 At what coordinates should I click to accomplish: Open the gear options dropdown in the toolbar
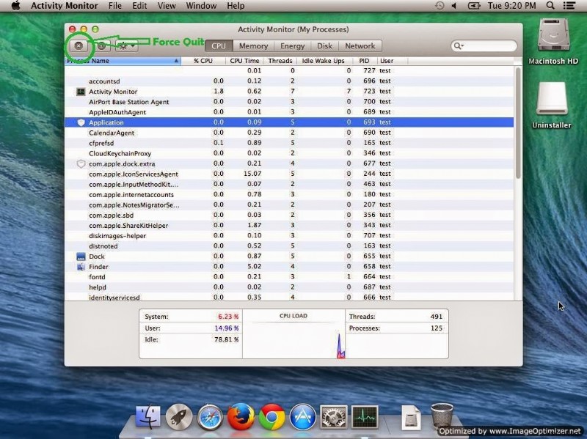pos(125,45)
